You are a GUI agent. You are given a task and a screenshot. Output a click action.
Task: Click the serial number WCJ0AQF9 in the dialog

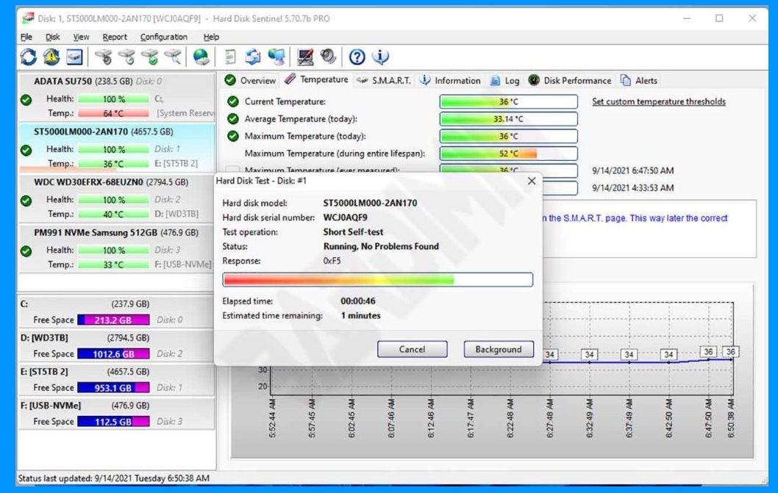[x=346, y=217]
